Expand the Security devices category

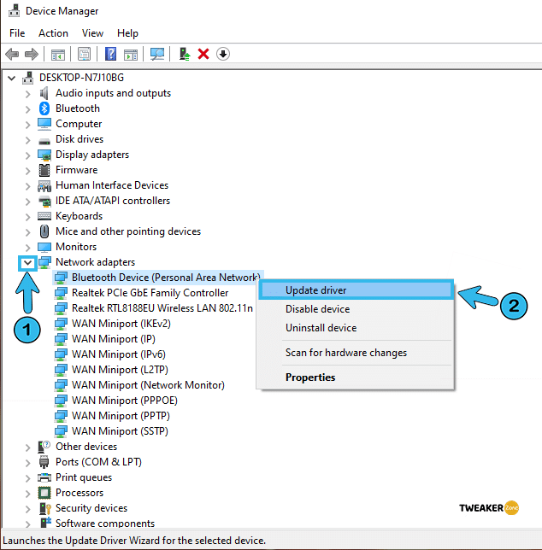(x=27, y=509)
